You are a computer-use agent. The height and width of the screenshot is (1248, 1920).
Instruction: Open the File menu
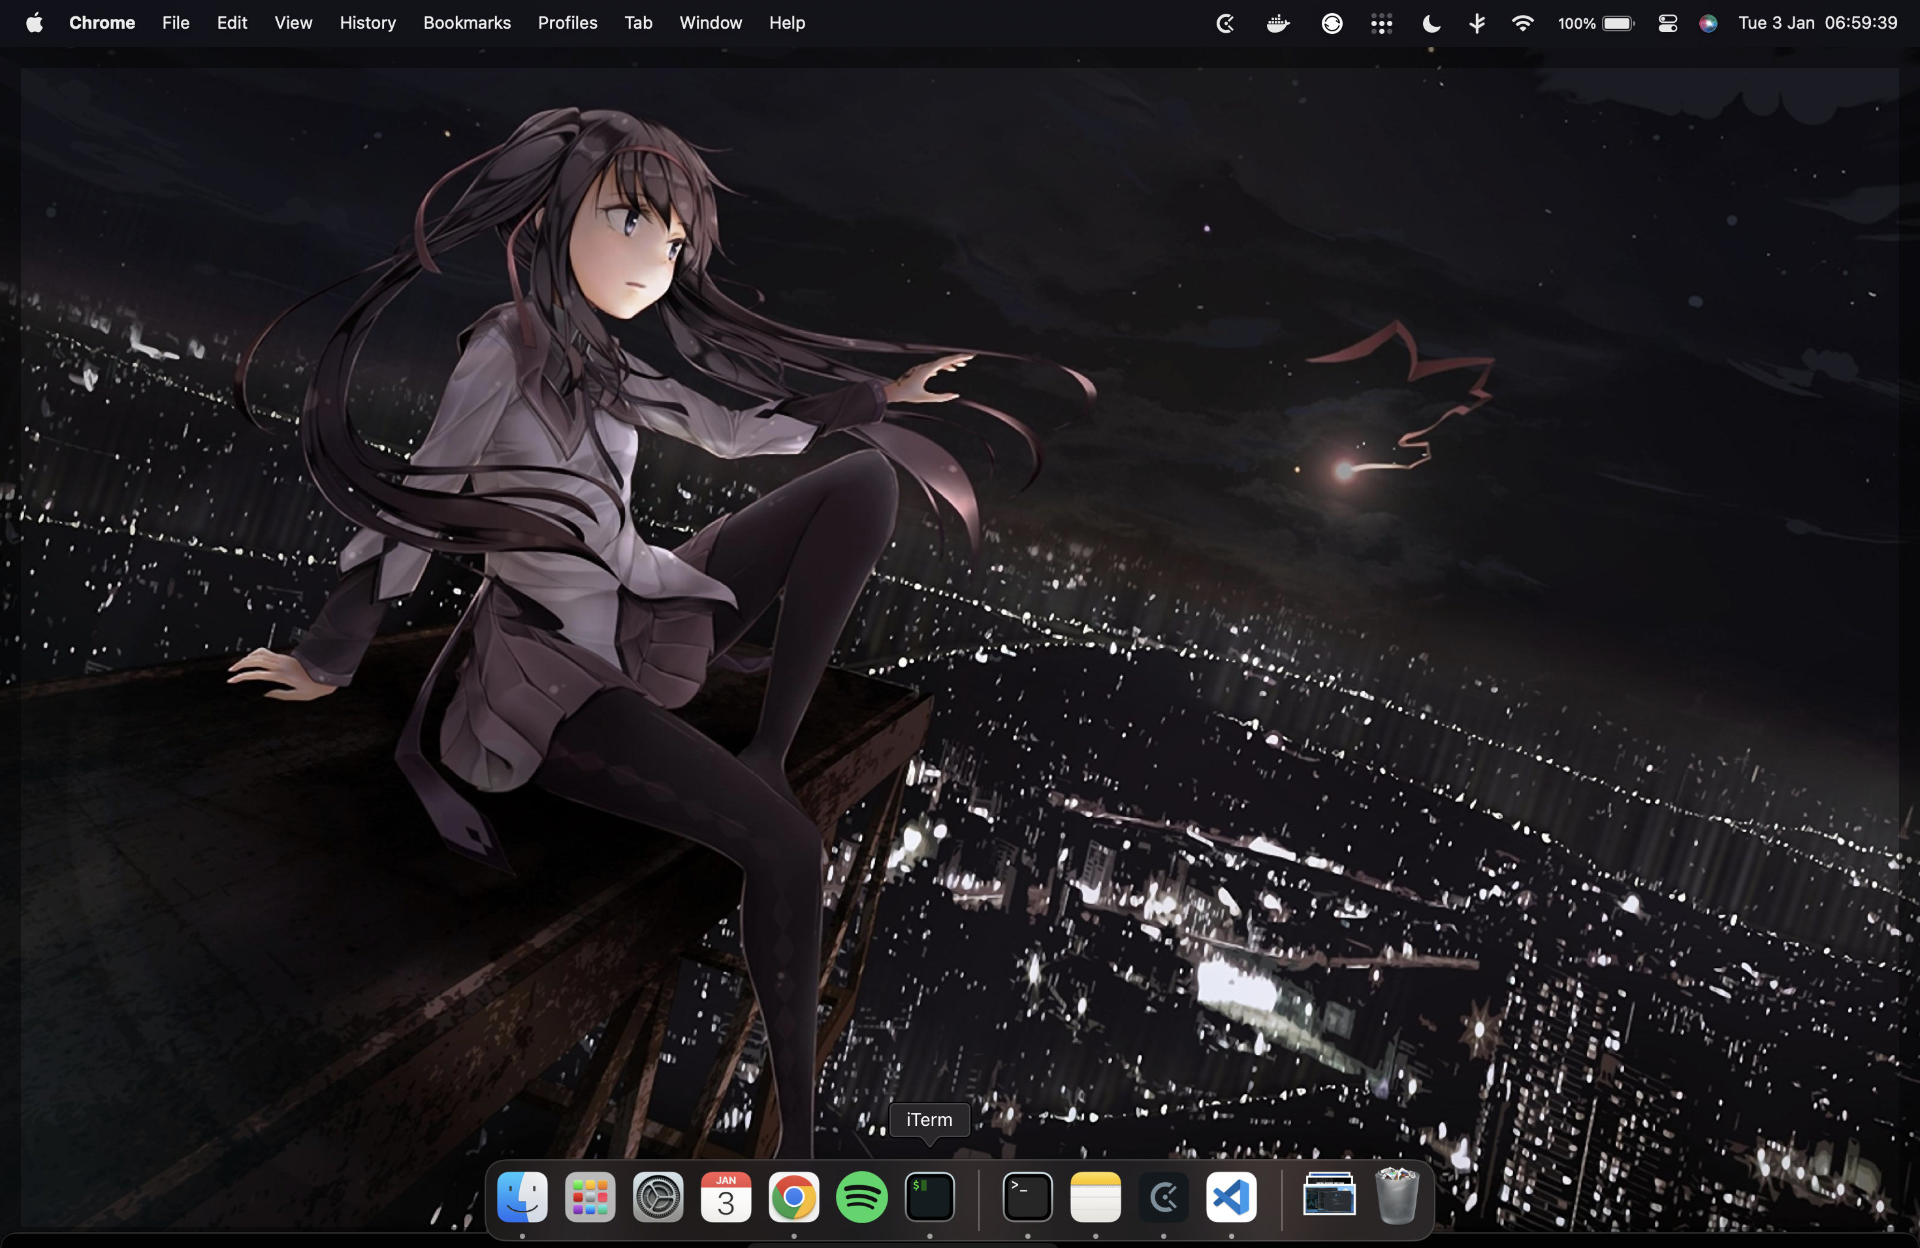click(x=175, y=23)
